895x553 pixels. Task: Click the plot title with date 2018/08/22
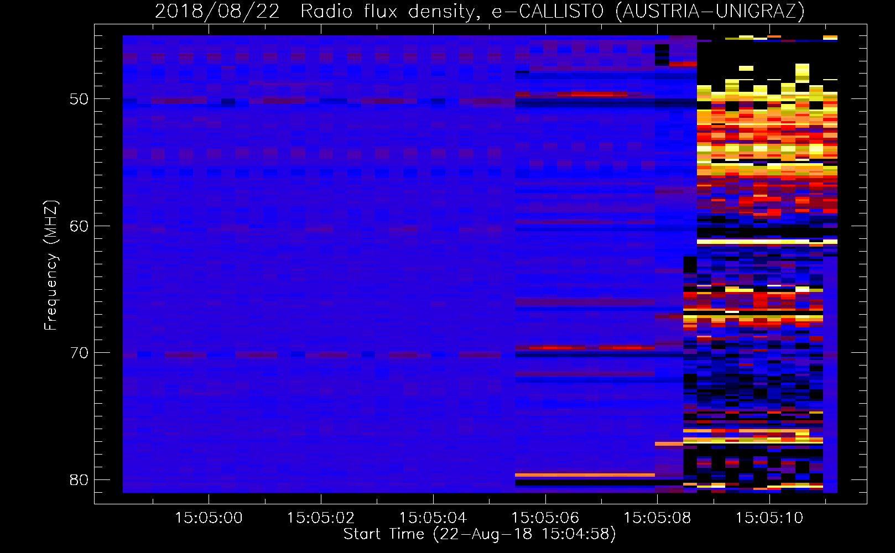(480, 11)
